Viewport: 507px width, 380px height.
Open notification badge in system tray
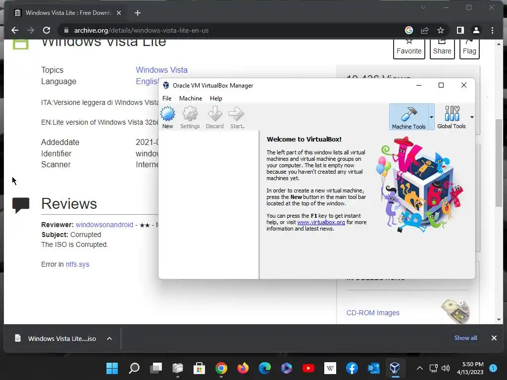(493, 368)
